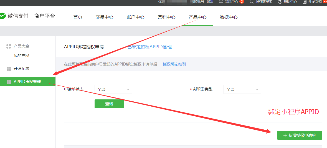Open 交易中心 tab
This screenshot has width=327, height=148.
(x=104, y=17)
